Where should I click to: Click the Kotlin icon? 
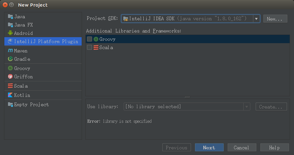pos(10,95)
